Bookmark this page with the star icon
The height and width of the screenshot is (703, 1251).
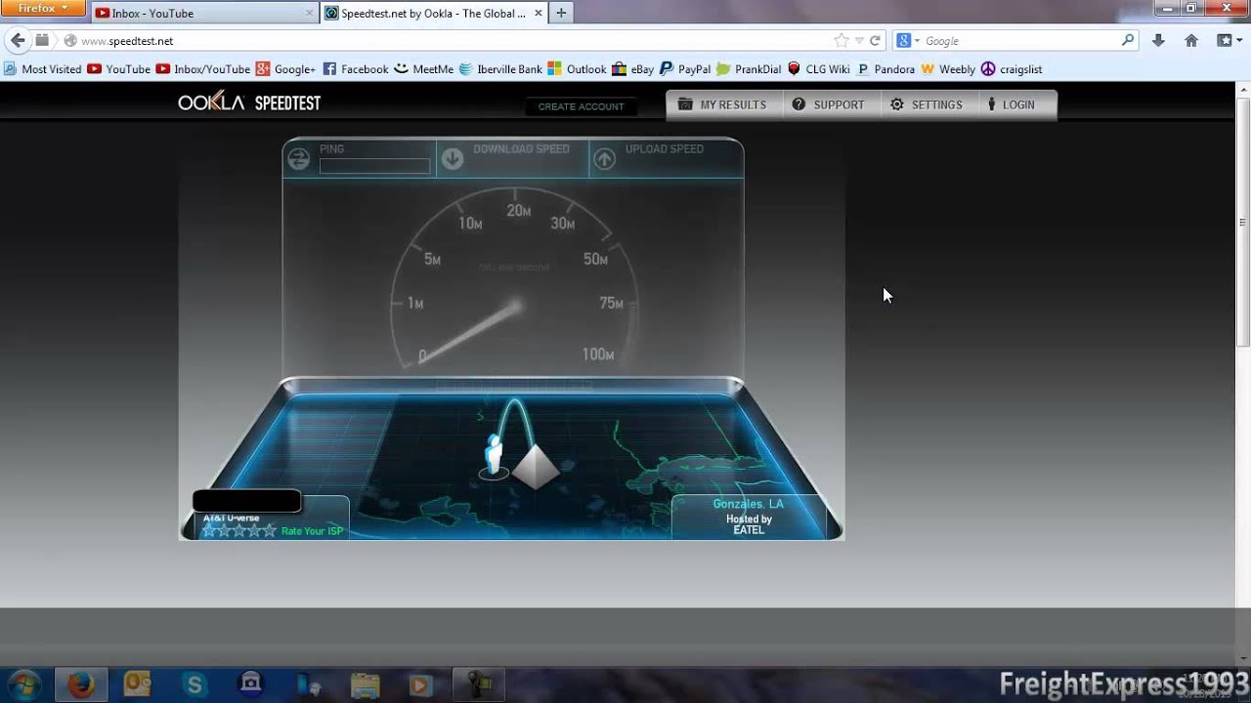point(841,41)
